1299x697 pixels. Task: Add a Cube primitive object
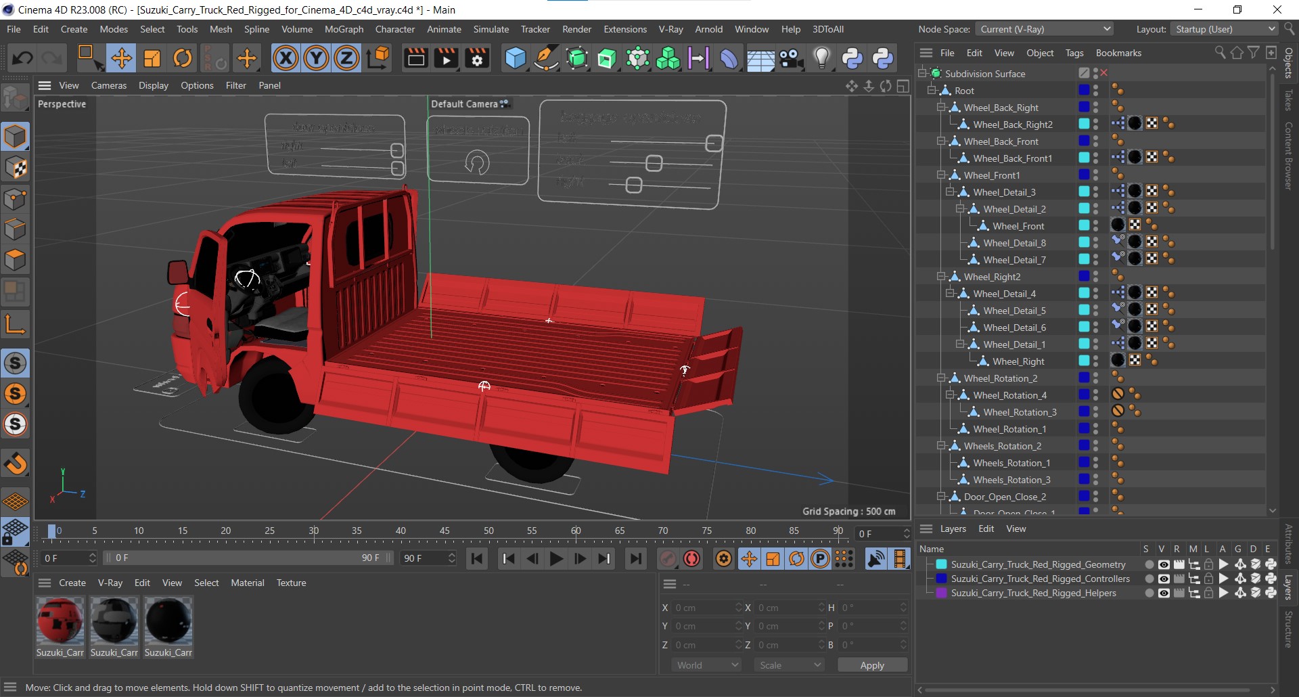click(516, 58)
